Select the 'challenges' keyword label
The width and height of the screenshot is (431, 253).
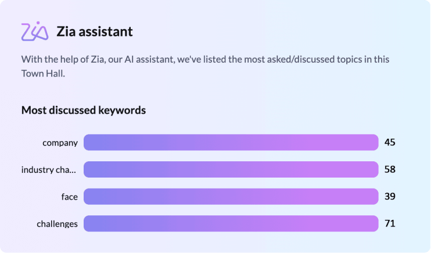[57, 224]
